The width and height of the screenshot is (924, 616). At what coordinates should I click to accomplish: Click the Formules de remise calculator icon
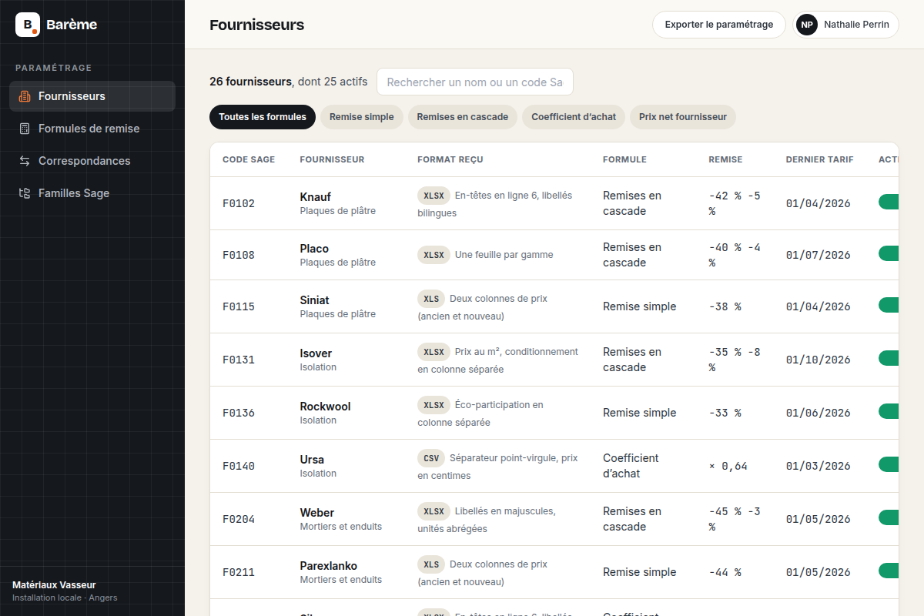(x=25, y=129)
